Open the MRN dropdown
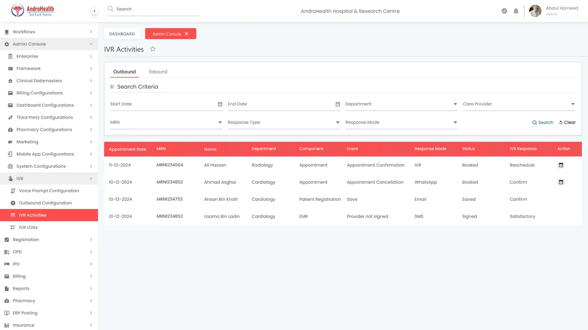 [x=166, y=123]
